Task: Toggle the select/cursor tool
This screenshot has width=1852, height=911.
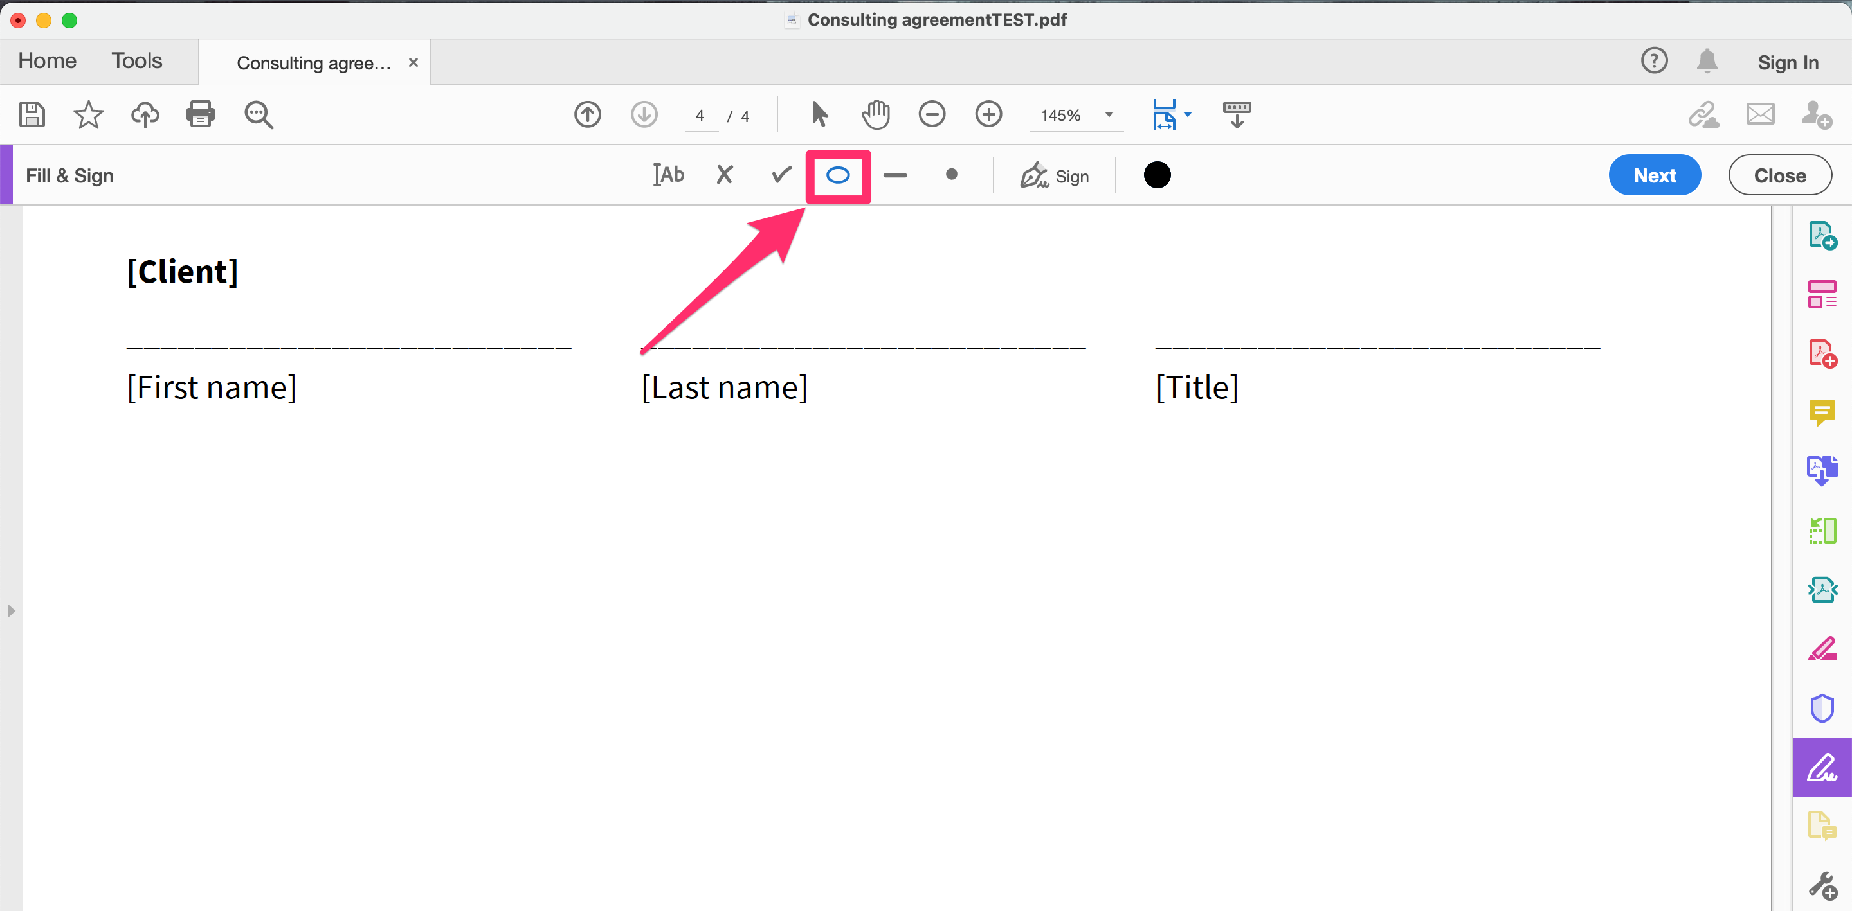Action: pyautogui.click(x=820, y=114)
